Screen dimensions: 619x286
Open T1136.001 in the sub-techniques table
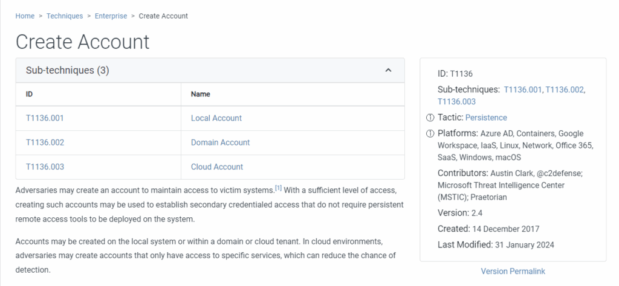coord(45,118)
